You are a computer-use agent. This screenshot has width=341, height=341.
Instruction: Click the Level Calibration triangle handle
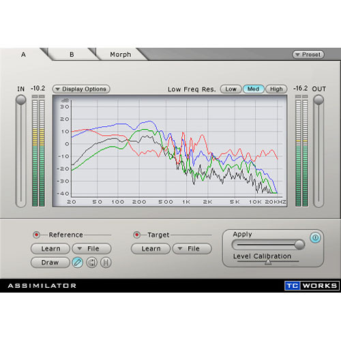[268, 263]
